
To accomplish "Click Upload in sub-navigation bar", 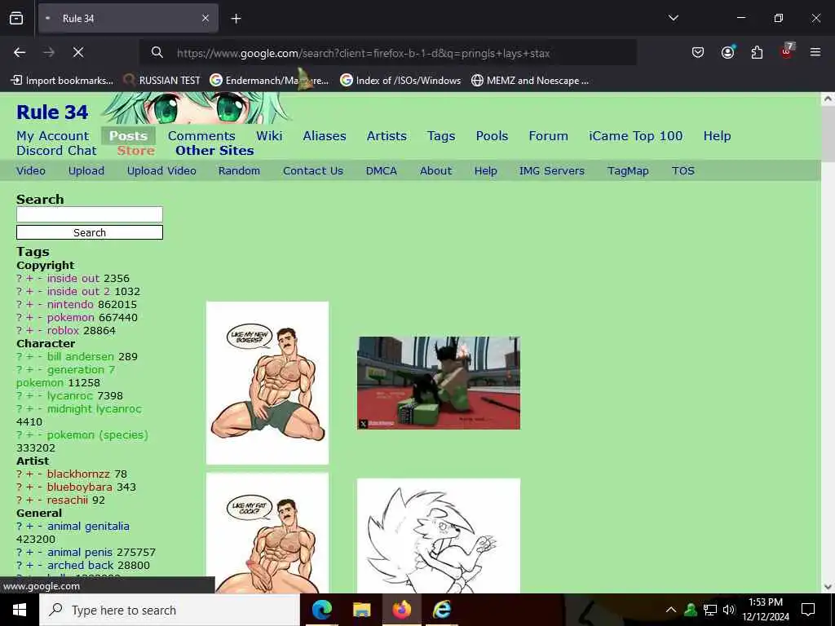I will pyautogui.click(x=86, y=171).
